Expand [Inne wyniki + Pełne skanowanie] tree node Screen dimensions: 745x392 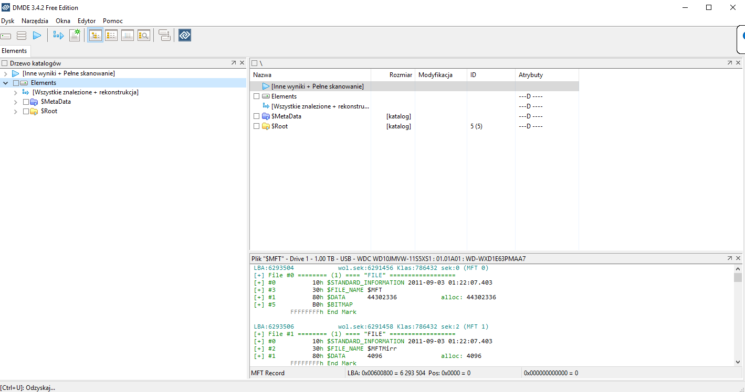pos(6,73)
